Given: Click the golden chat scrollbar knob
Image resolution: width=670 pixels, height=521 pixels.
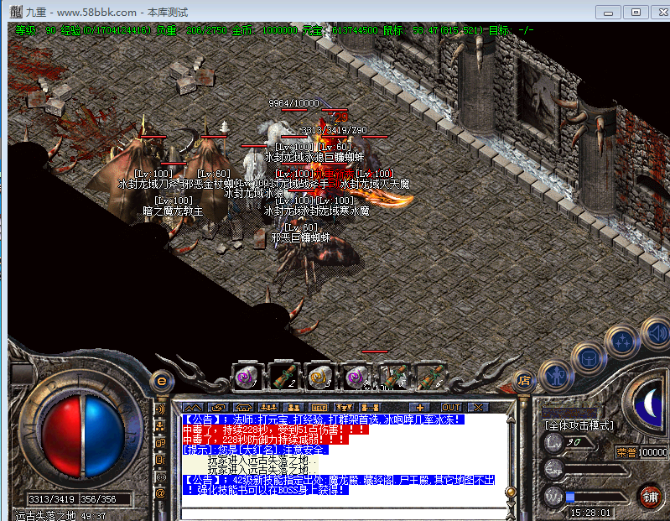Looking at the screenshot, I should click(x=511, y=492).
